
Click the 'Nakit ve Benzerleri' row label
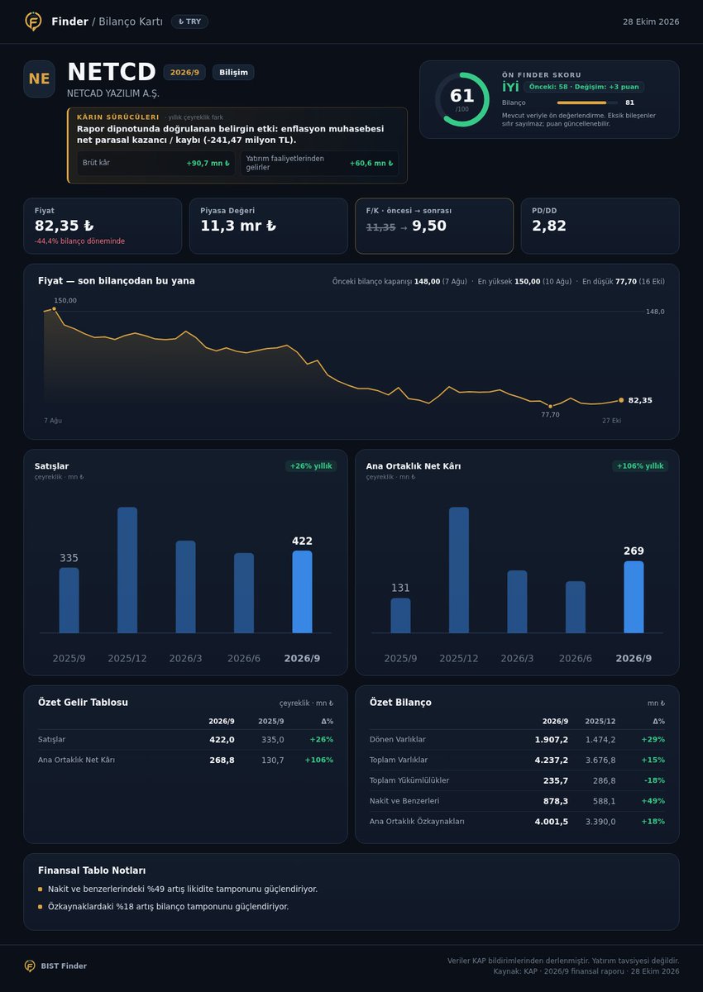tap(404, 801)
